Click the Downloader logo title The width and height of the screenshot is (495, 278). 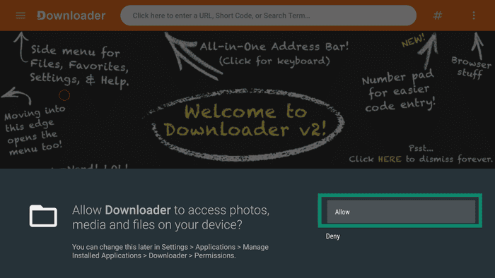tap(71, 16)
